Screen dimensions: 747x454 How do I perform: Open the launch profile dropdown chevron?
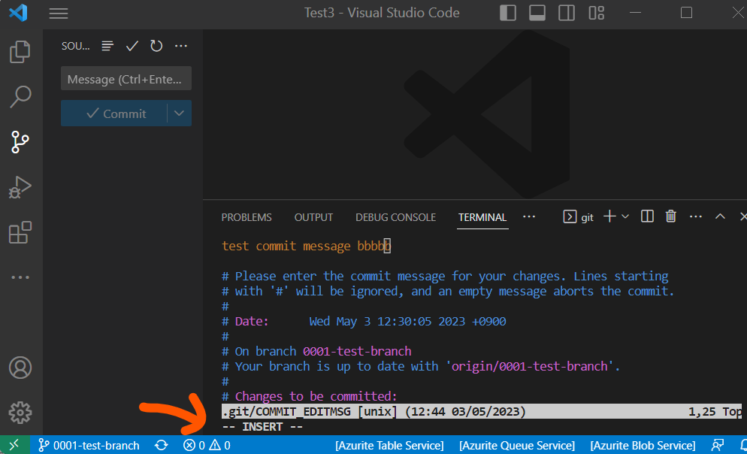click(x=625, y=216)
